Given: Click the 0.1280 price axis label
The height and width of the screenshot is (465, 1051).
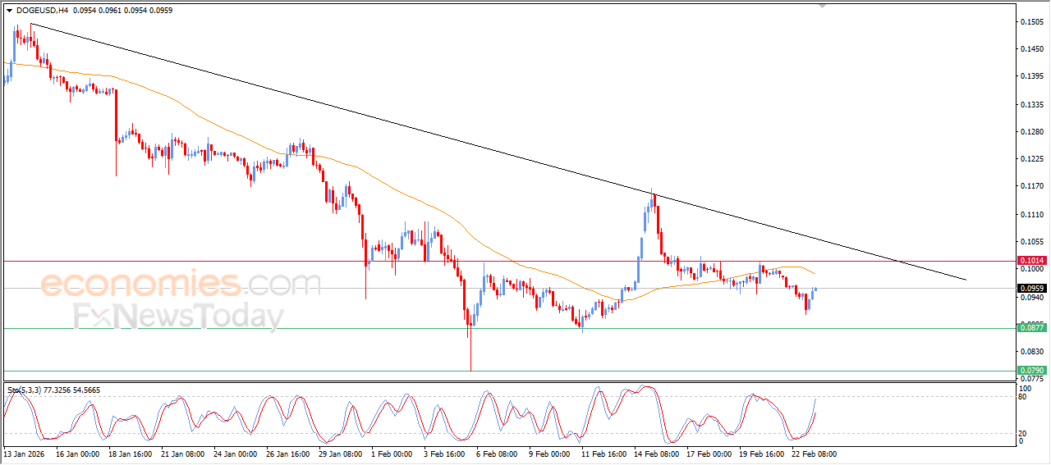Looking at the screenshot, I should coord(1031,131).
